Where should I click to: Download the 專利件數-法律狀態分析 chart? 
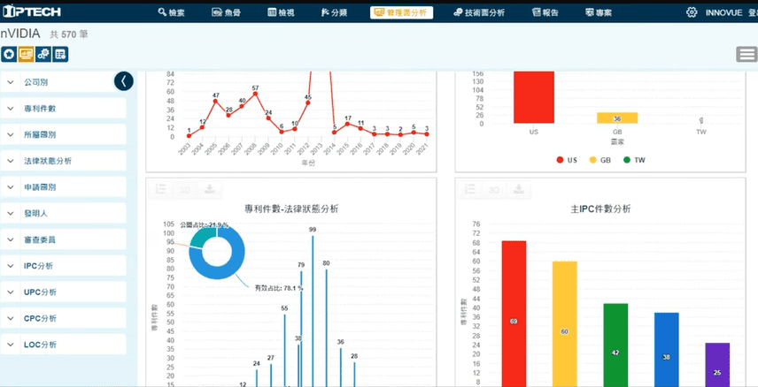click(209, 188)
